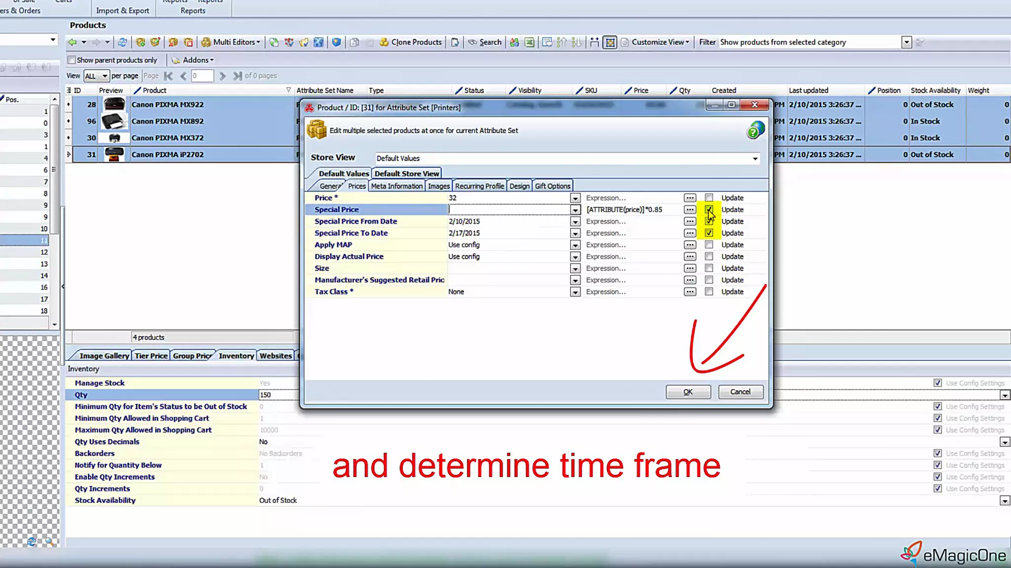Open the Tier Price tab
Screen dimensions: 1011x568
151,356
